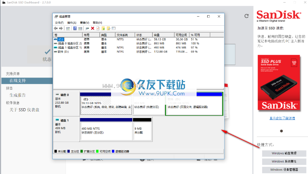308x174 pixels.
Task: Sort by the 容量 column header
Action: coord(163,35)
